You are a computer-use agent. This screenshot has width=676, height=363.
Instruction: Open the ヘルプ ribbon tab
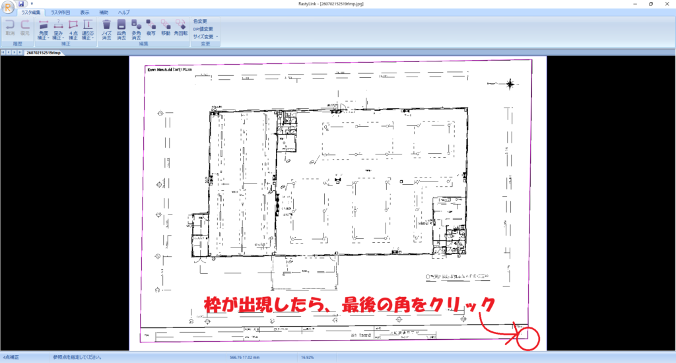[x=123, y=13]
